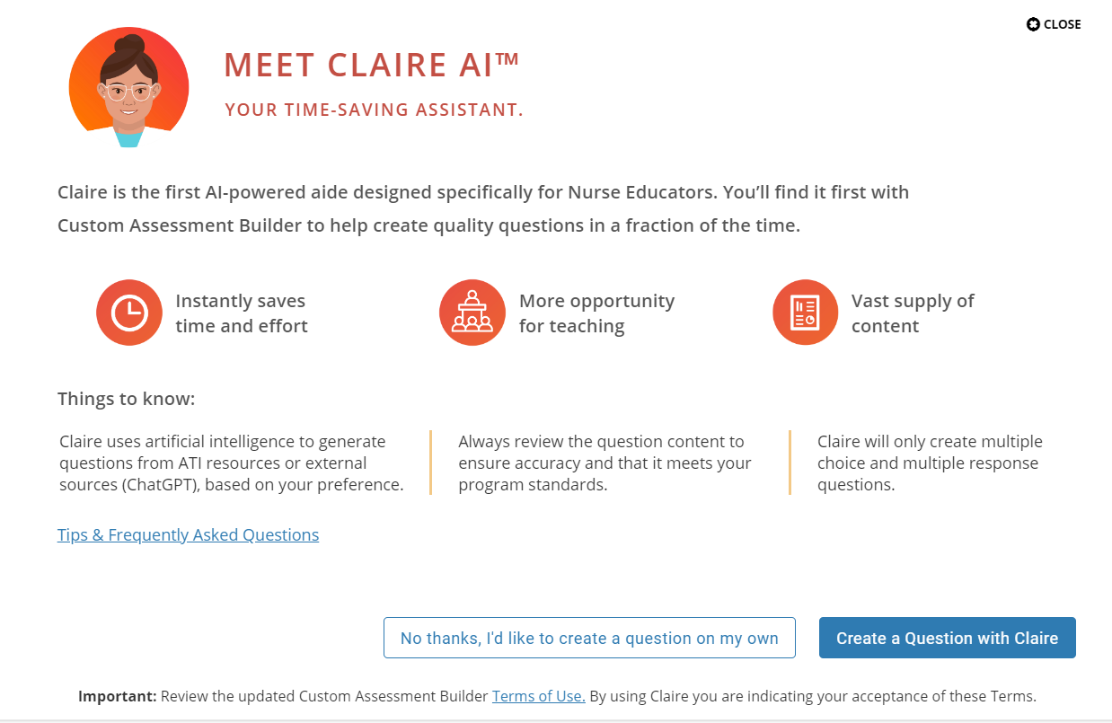The width and height of the screenshot is (1112, 723).
Task: Click the Instantly saves time caption
Action: (x=241, y=313)
